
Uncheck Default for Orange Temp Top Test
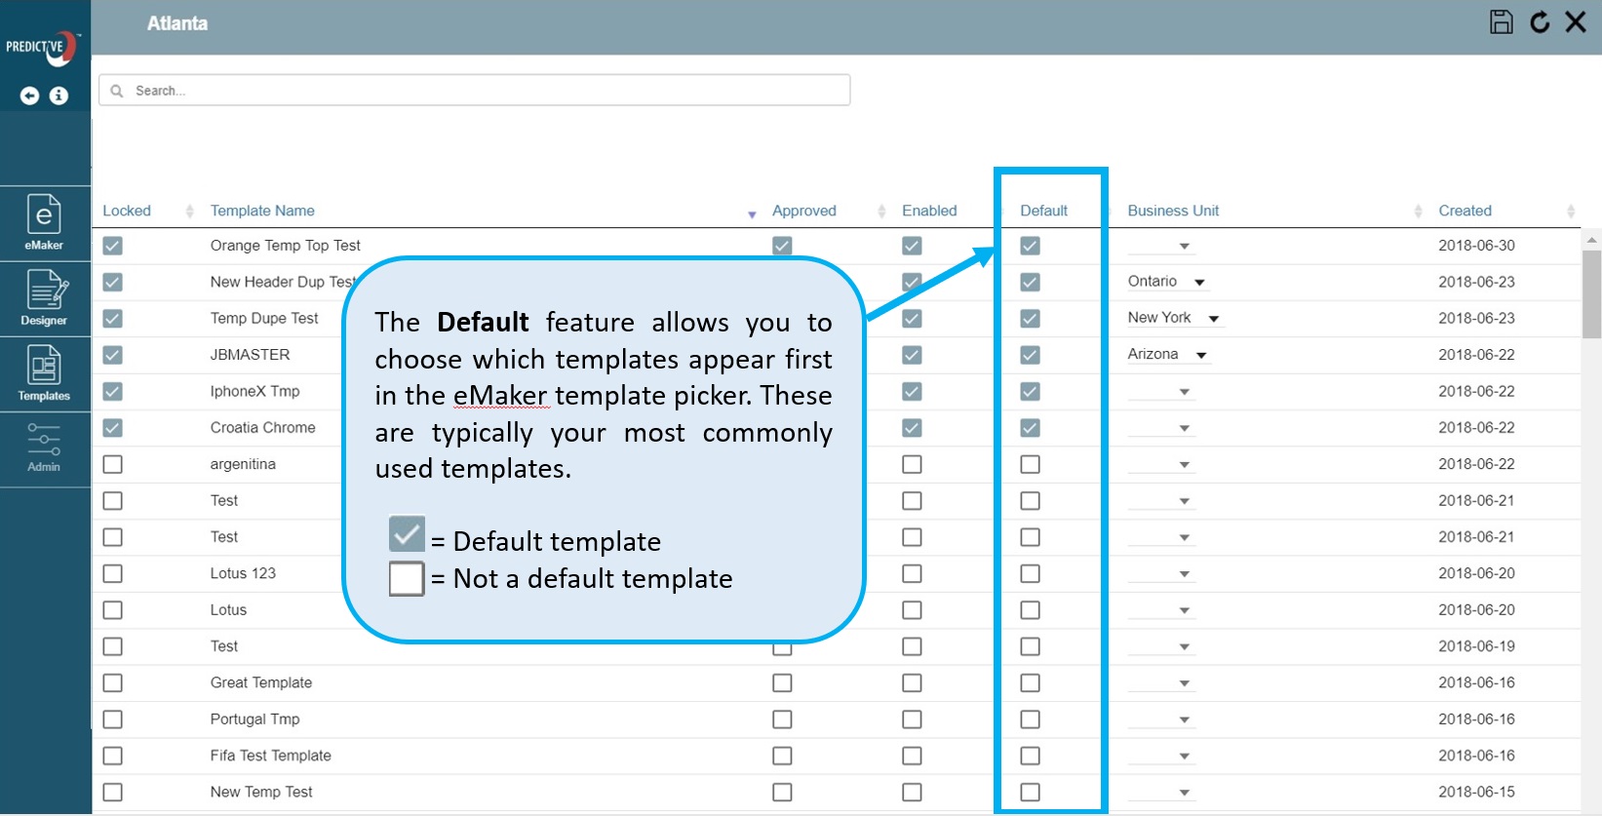coord(1030,246)
